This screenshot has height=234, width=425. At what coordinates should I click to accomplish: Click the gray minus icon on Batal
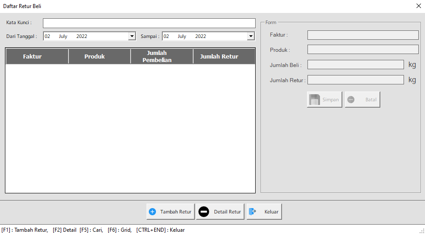351,100
